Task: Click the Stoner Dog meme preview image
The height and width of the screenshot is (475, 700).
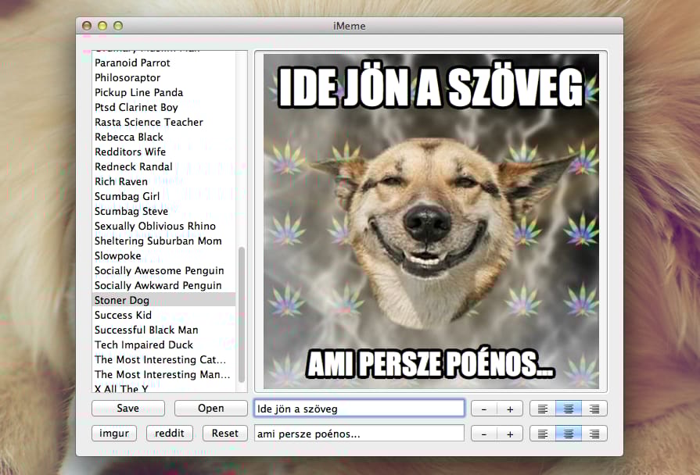Action: pyautogui.click(x=431, y=221)
